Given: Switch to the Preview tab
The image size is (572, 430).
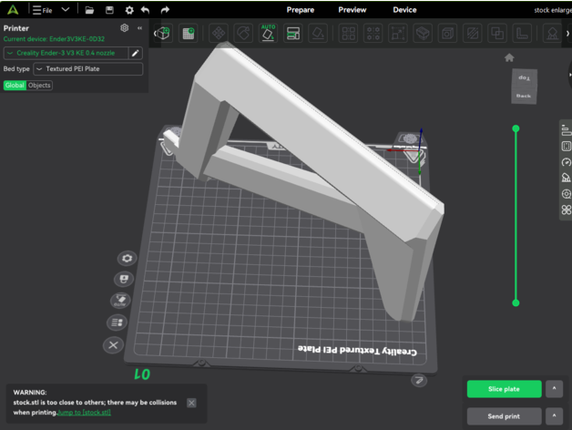Looking at the screenshot, I should tap(352, 10).
